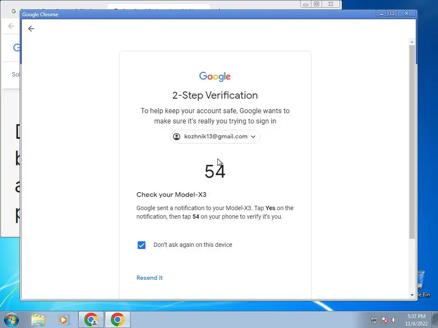Click the Google logo above 2-Step Verification
The image size is (438, 328).
[x=215, y=76]
